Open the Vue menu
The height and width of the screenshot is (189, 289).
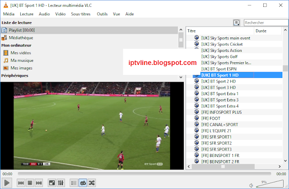click(x=117, y=14)
